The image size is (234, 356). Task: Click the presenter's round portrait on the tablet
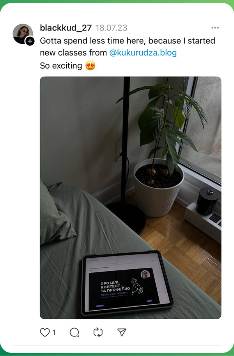[145, 274]
